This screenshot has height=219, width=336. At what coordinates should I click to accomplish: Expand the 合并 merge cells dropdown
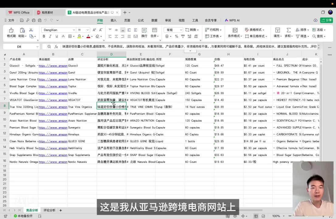[x=158, y=36]
